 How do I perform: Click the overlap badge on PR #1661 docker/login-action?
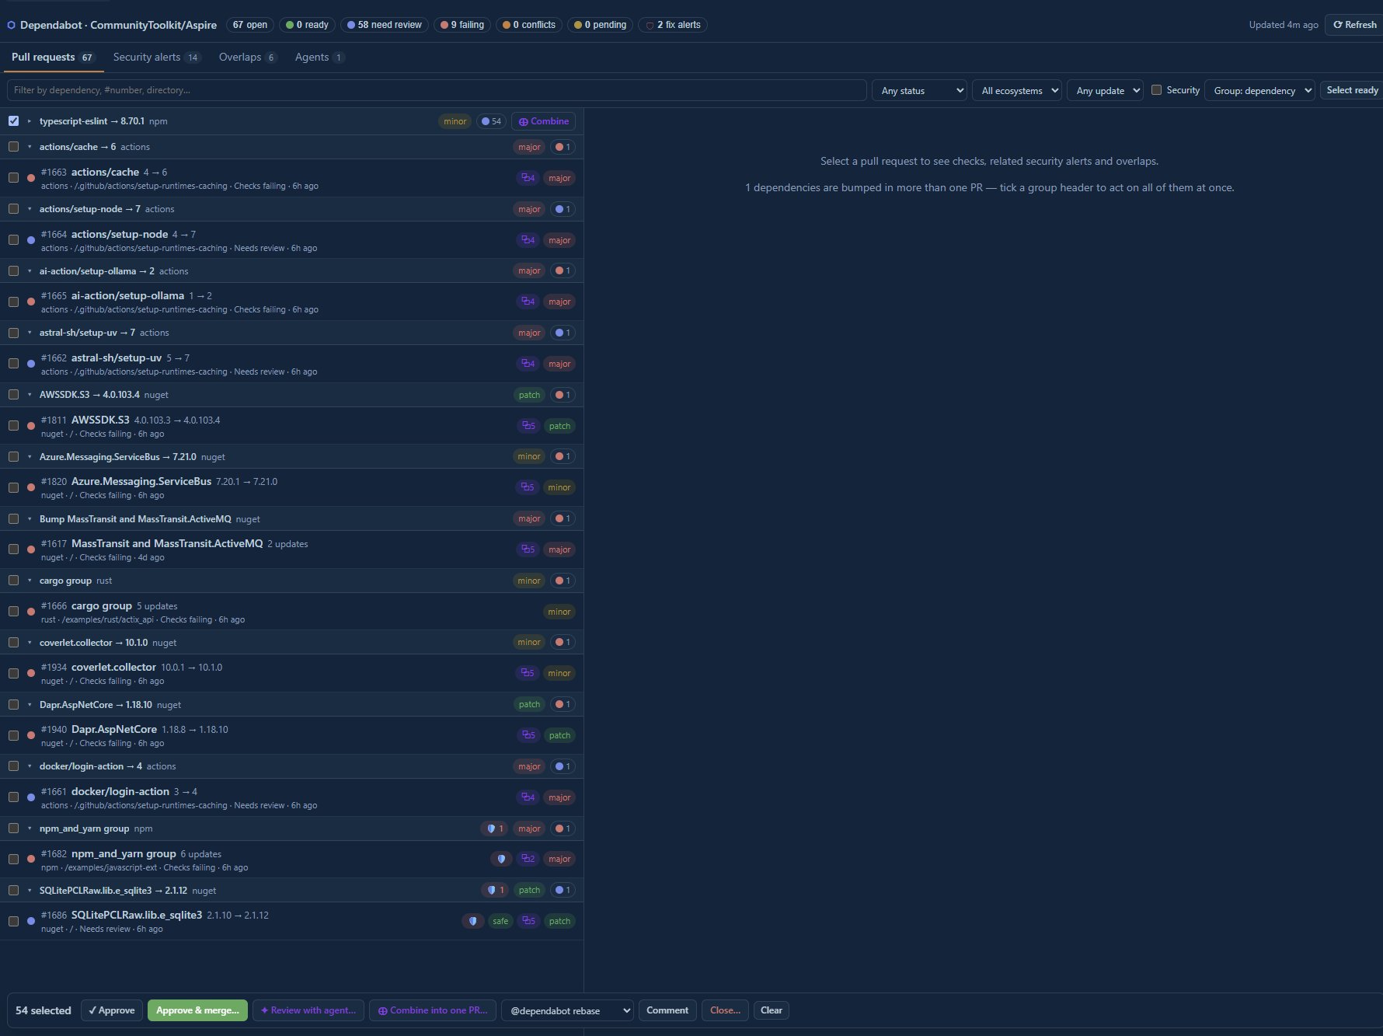[528, 797]
